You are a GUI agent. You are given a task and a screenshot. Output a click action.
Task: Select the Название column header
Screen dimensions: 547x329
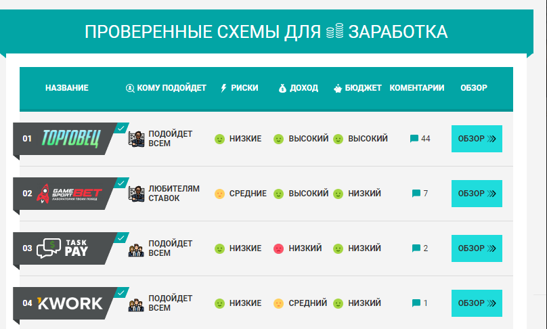(x=66, y=88)
